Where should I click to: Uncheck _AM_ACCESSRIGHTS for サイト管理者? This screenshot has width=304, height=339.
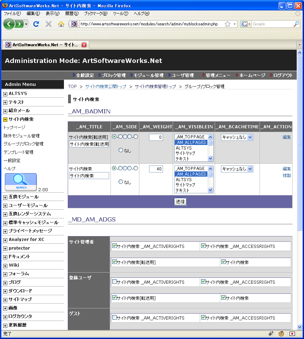click(203, 246)
